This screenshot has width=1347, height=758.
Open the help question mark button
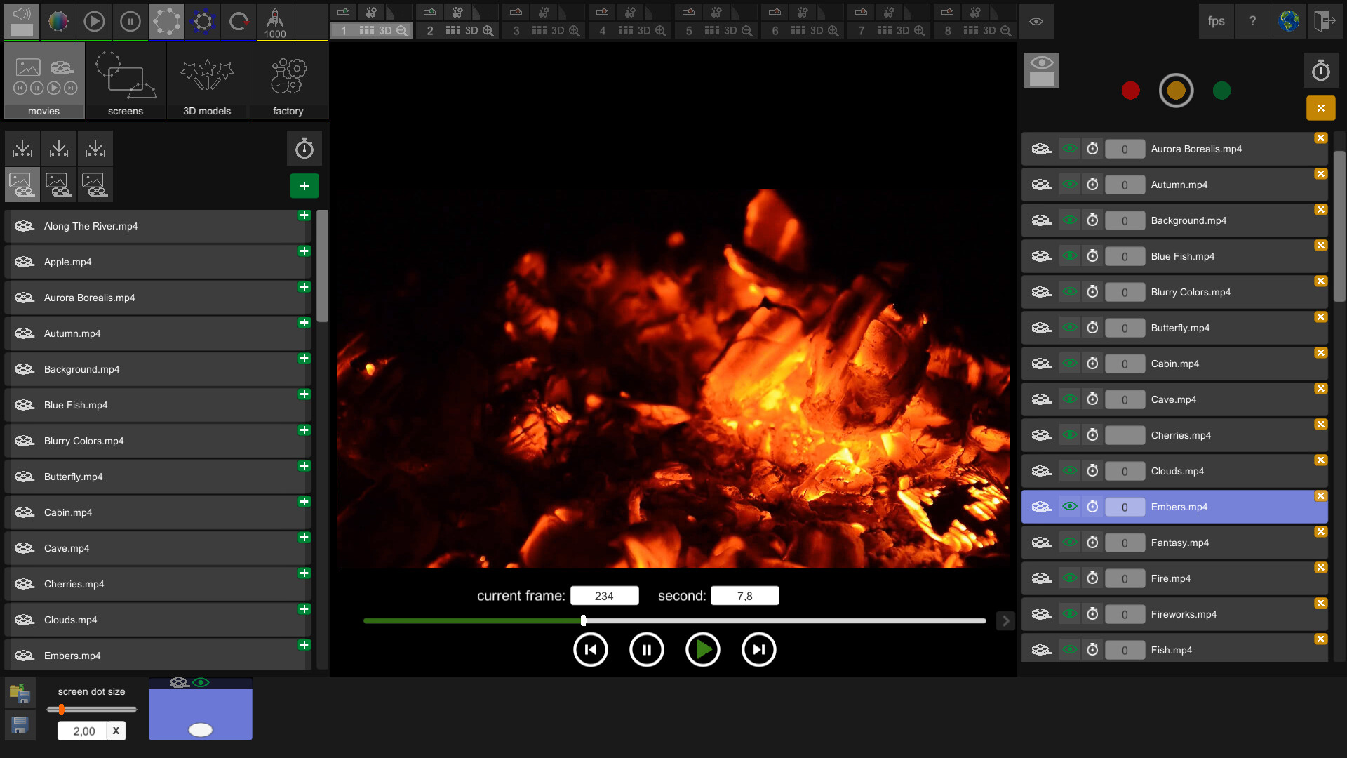pos(1253,21)
